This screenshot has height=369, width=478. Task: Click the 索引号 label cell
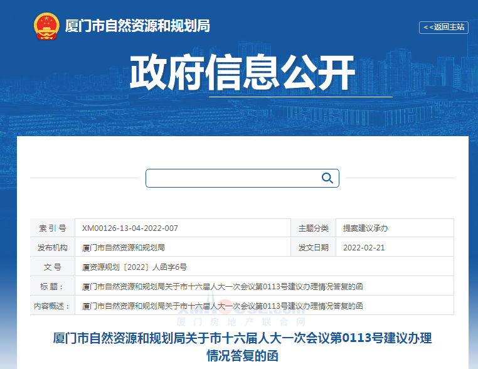click(x=52, y=228)
